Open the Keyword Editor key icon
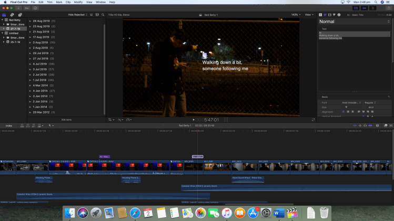Image resolution: width=394 pixels, height=221 pixels. 26,8
